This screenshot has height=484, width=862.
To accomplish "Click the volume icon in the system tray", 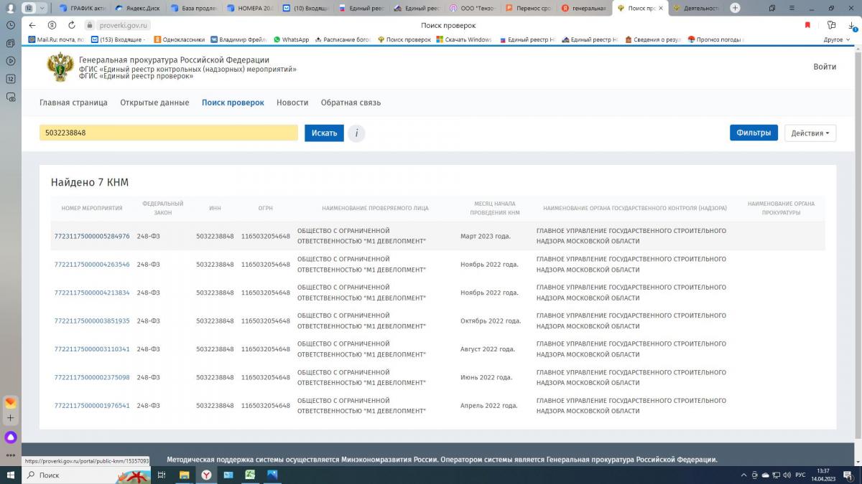I will 786,475.
